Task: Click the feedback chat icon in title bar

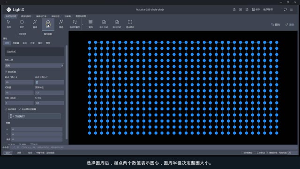Action: (285, 9)
